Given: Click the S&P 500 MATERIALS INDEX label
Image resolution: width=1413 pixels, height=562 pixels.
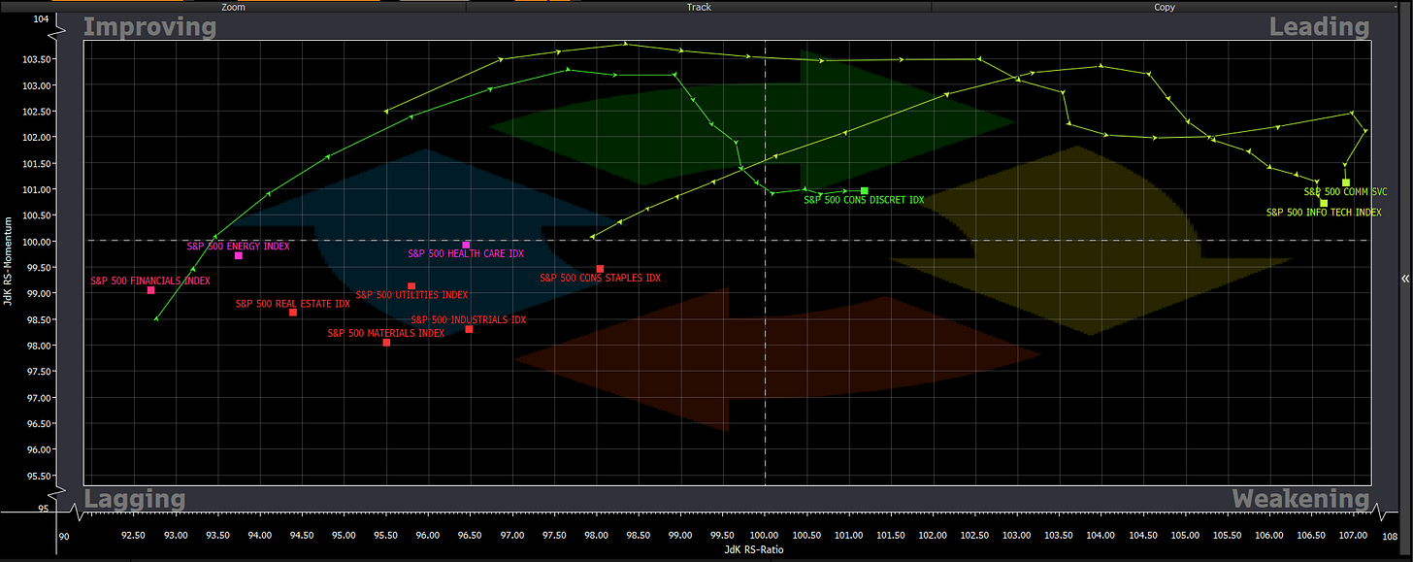Looking at the screenshot, I should coord(386,333).
